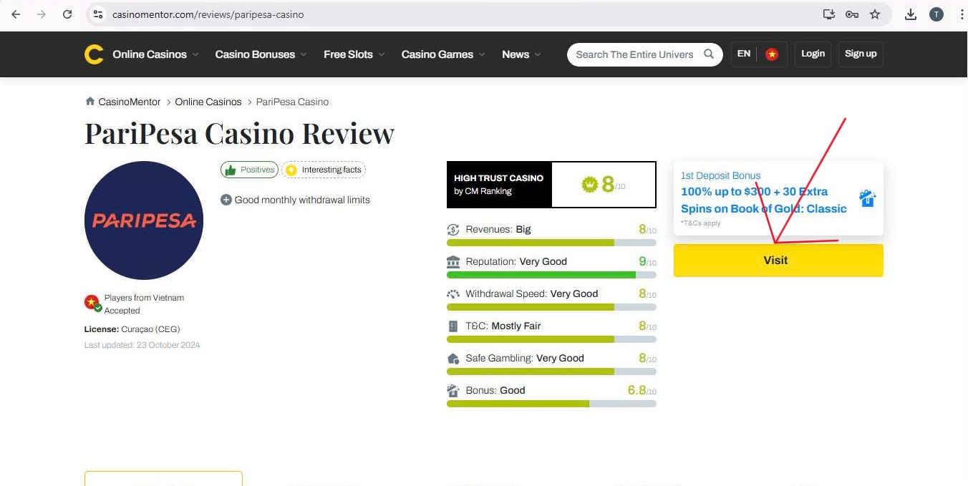Open the Chrome three-dot menu
Screen dimensions: 968x486
tap(962, 14)
